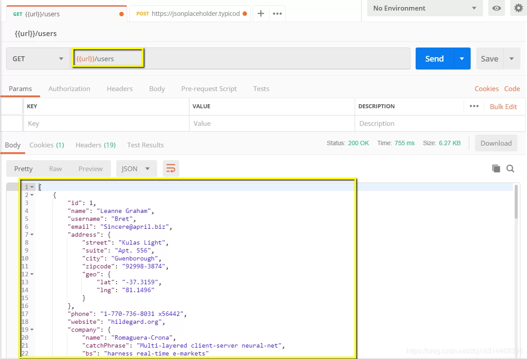Open Send button dropdown arrow
The height and width of the screenshot is (359, 527).
[x=462, y=59]
